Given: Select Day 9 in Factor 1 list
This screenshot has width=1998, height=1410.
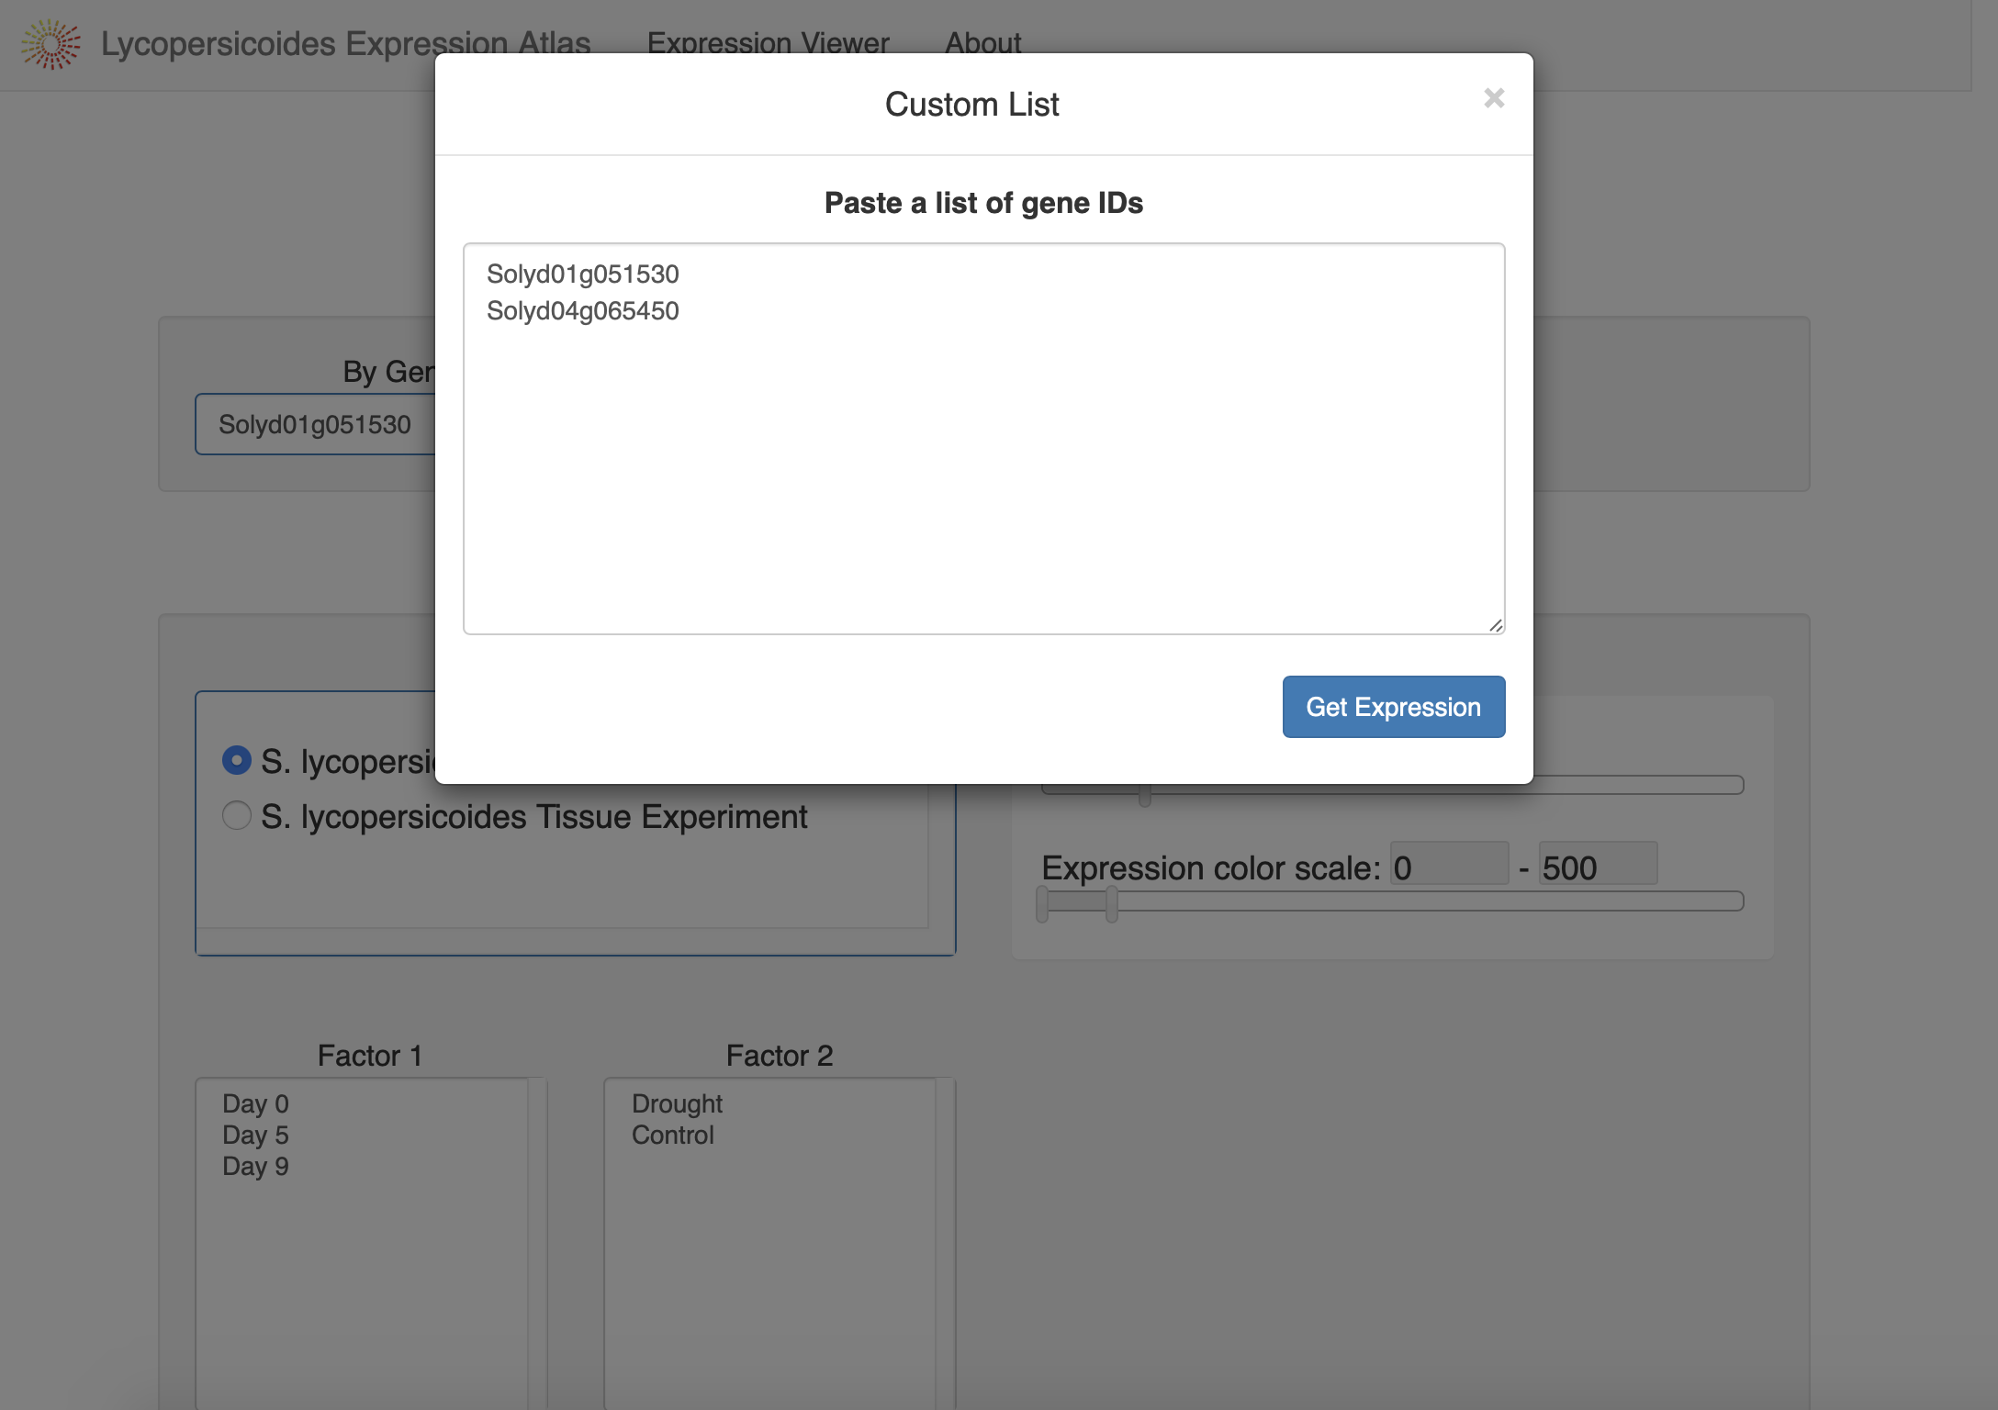Looking at the screenshot, I should [x=255, y=1166].
